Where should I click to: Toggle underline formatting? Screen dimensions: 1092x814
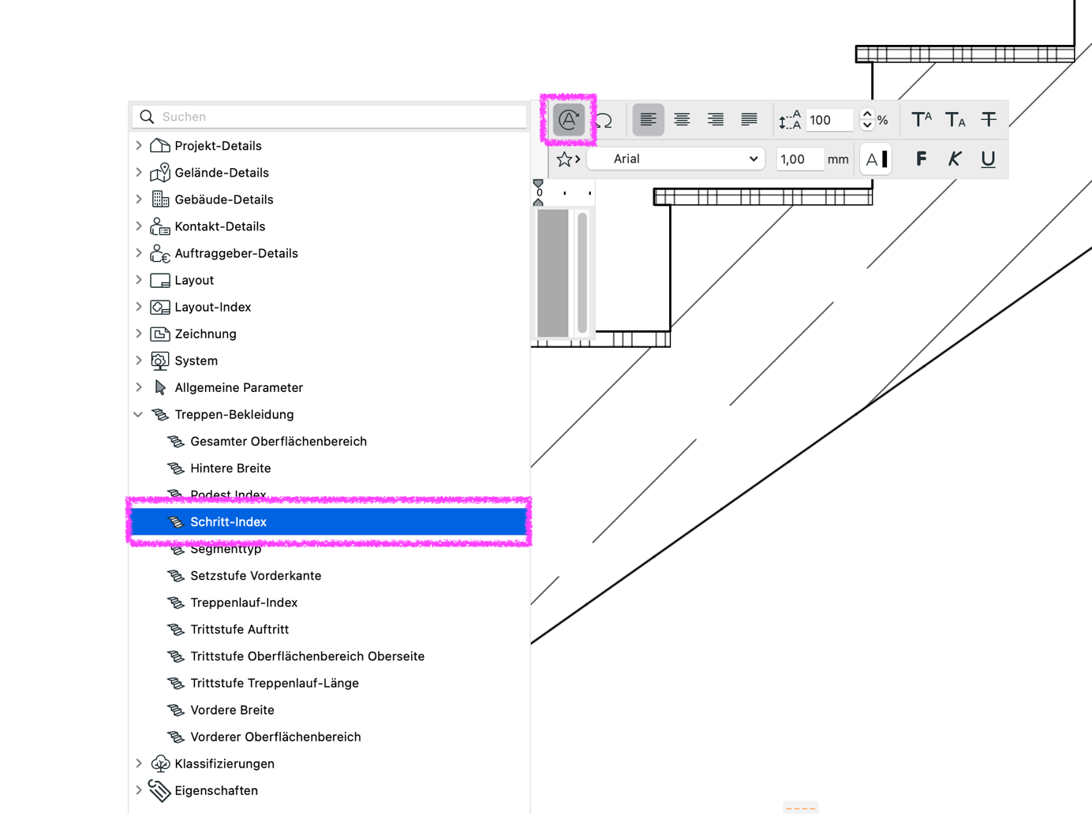point(988,159)
